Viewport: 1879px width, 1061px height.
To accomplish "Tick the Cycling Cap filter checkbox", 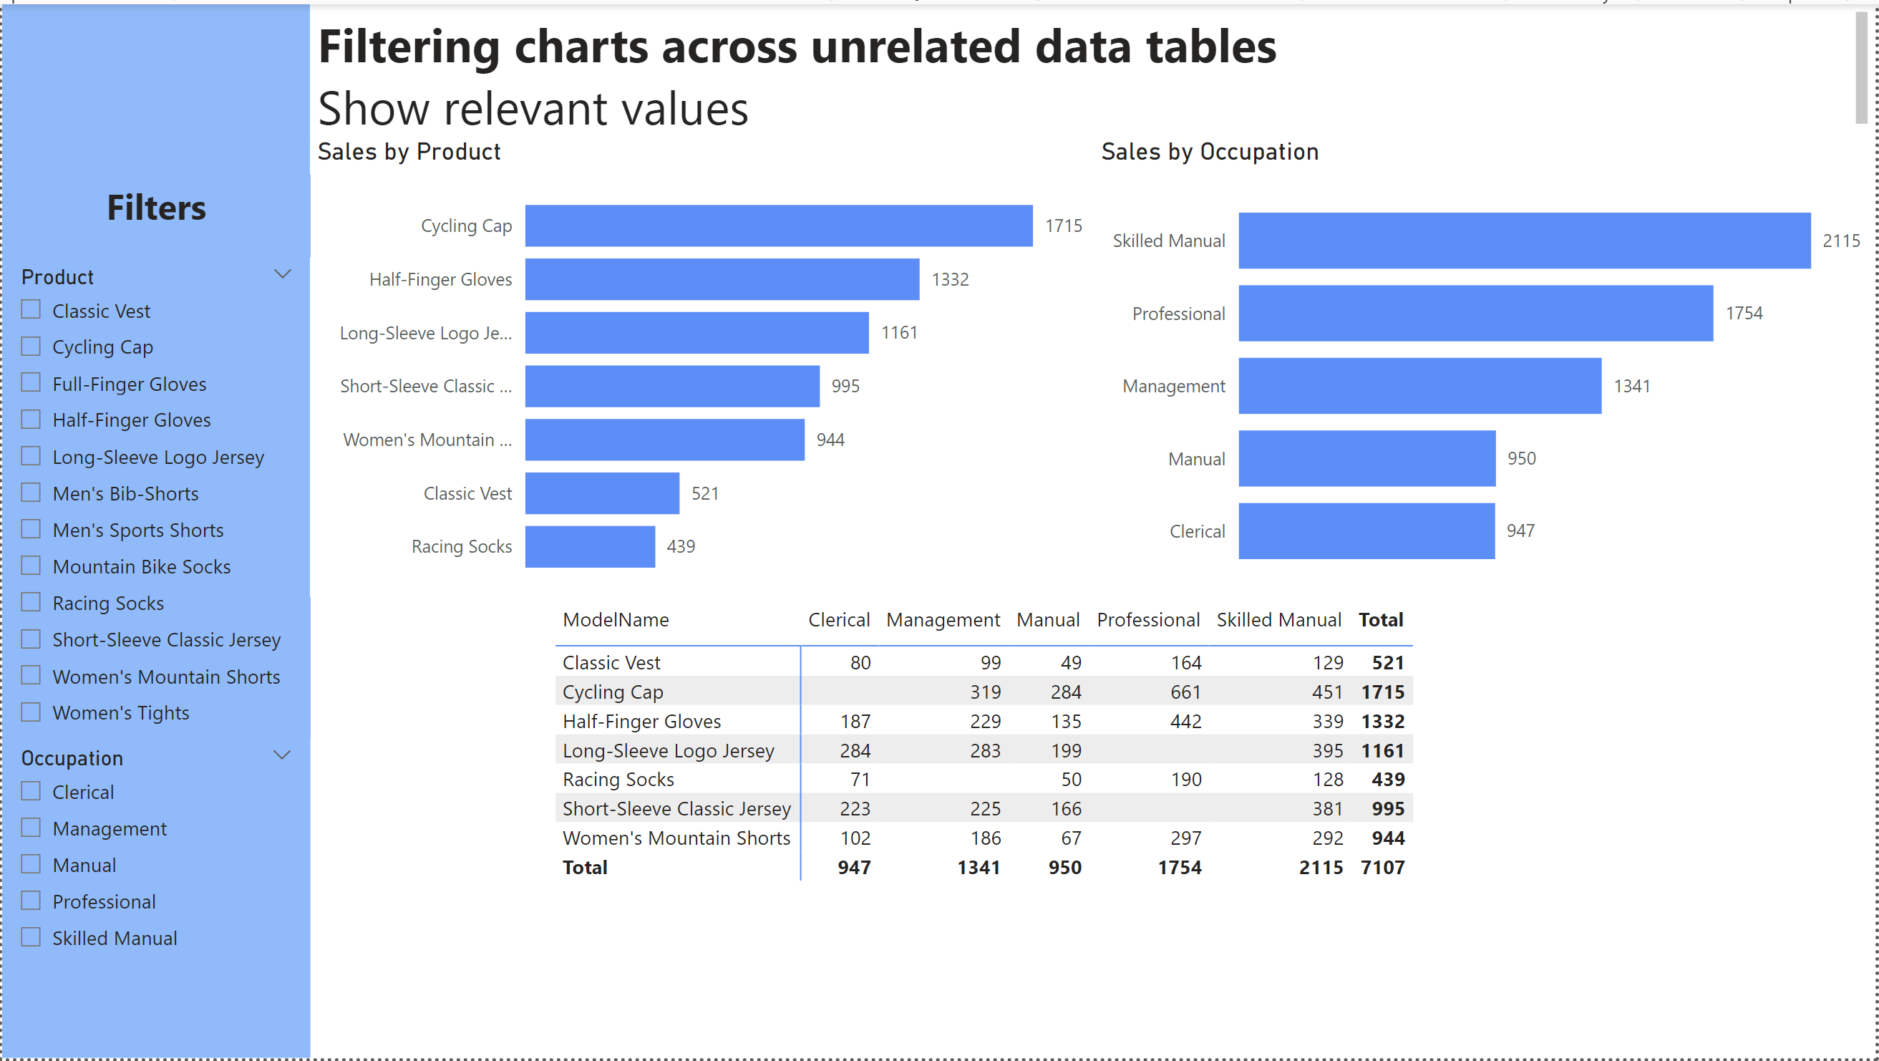I will point(31,347).
